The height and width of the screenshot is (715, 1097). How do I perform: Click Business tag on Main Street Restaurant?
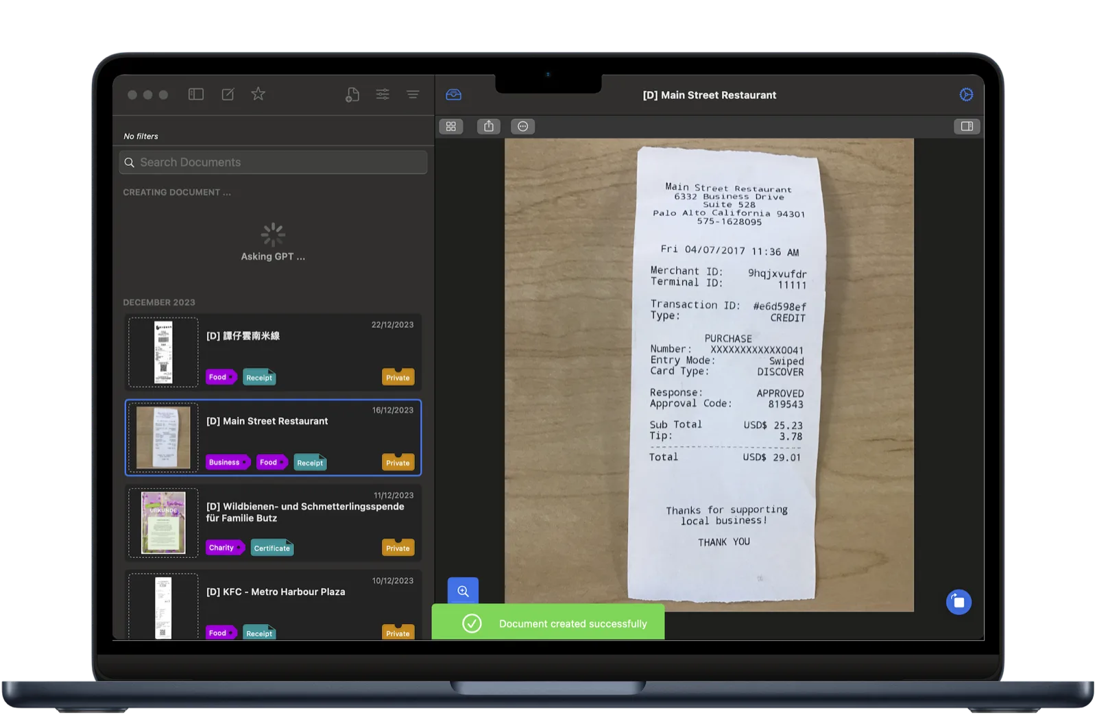(x=227, y=462)
